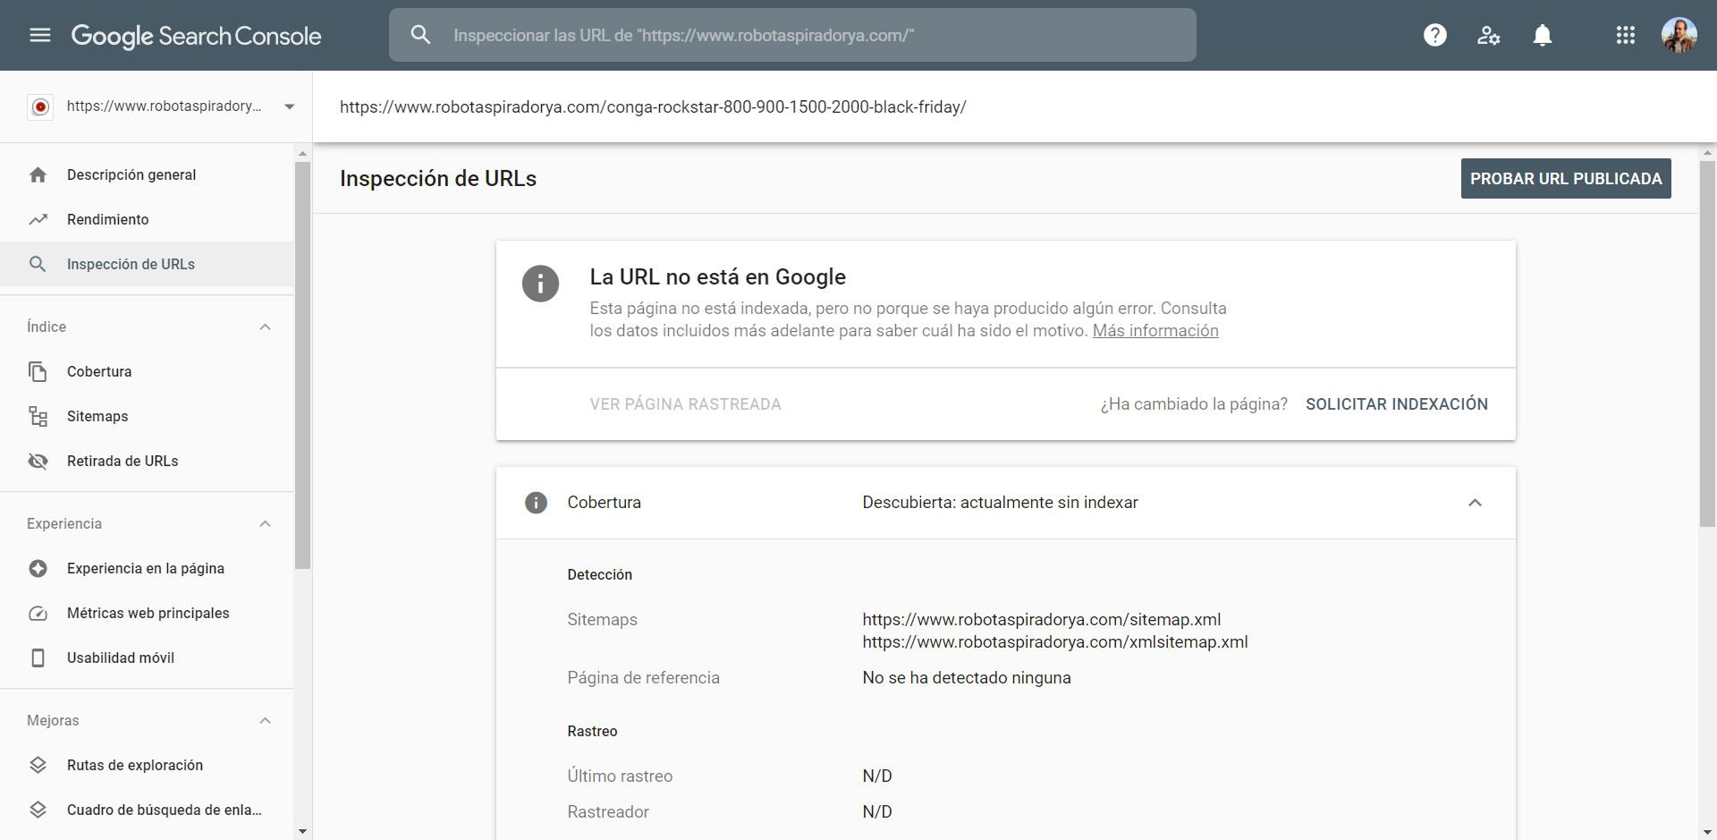
Task: Click the pages icon beside Cobertura
Action: (x=38, y=371)
